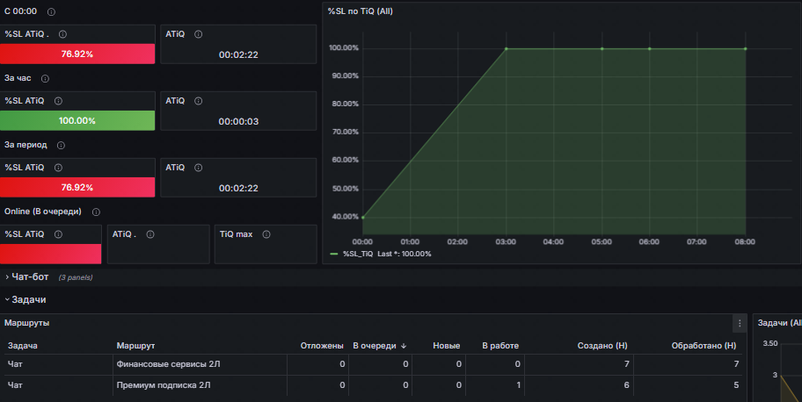Open 'Задачи (Al' panel title at right edge
This screenshot has height=402, width=802.
click(779, 323)
